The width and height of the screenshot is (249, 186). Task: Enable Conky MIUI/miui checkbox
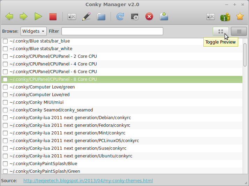click(5, 102)
